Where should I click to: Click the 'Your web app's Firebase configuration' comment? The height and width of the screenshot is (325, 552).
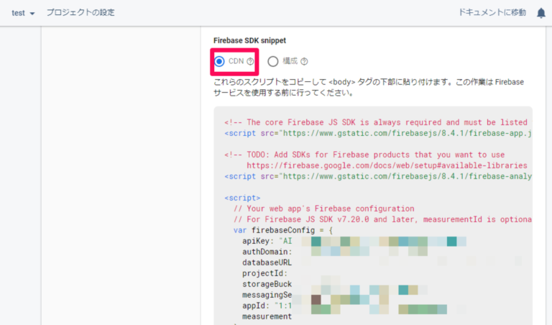323,209
